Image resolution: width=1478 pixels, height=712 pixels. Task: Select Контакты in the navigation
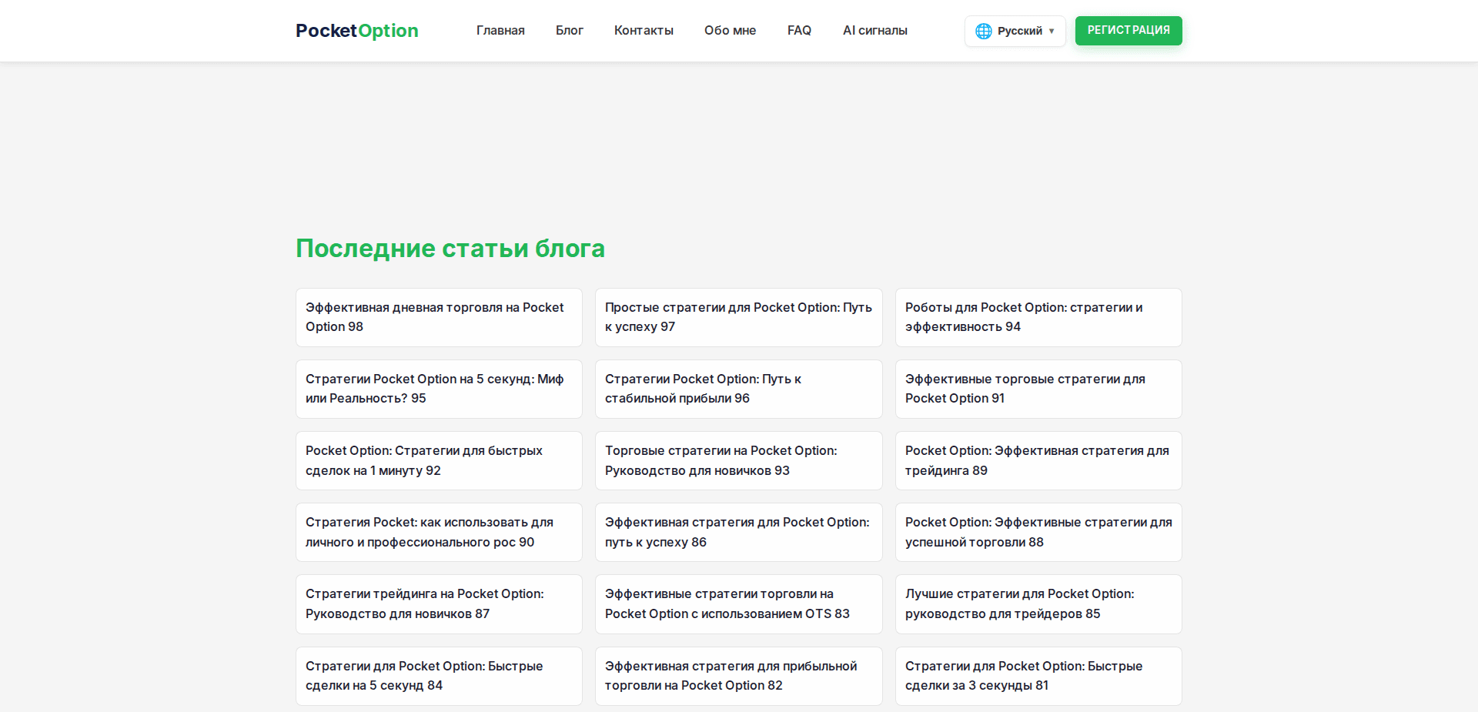tap(644, 31)
